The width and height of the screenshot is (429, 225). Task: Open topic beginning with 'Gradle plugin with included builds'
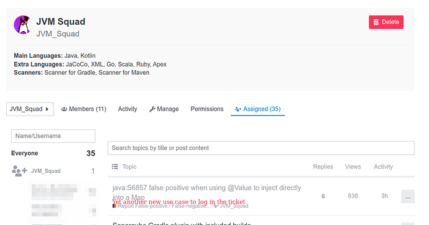pyautogui.click(x=182, y=223)
